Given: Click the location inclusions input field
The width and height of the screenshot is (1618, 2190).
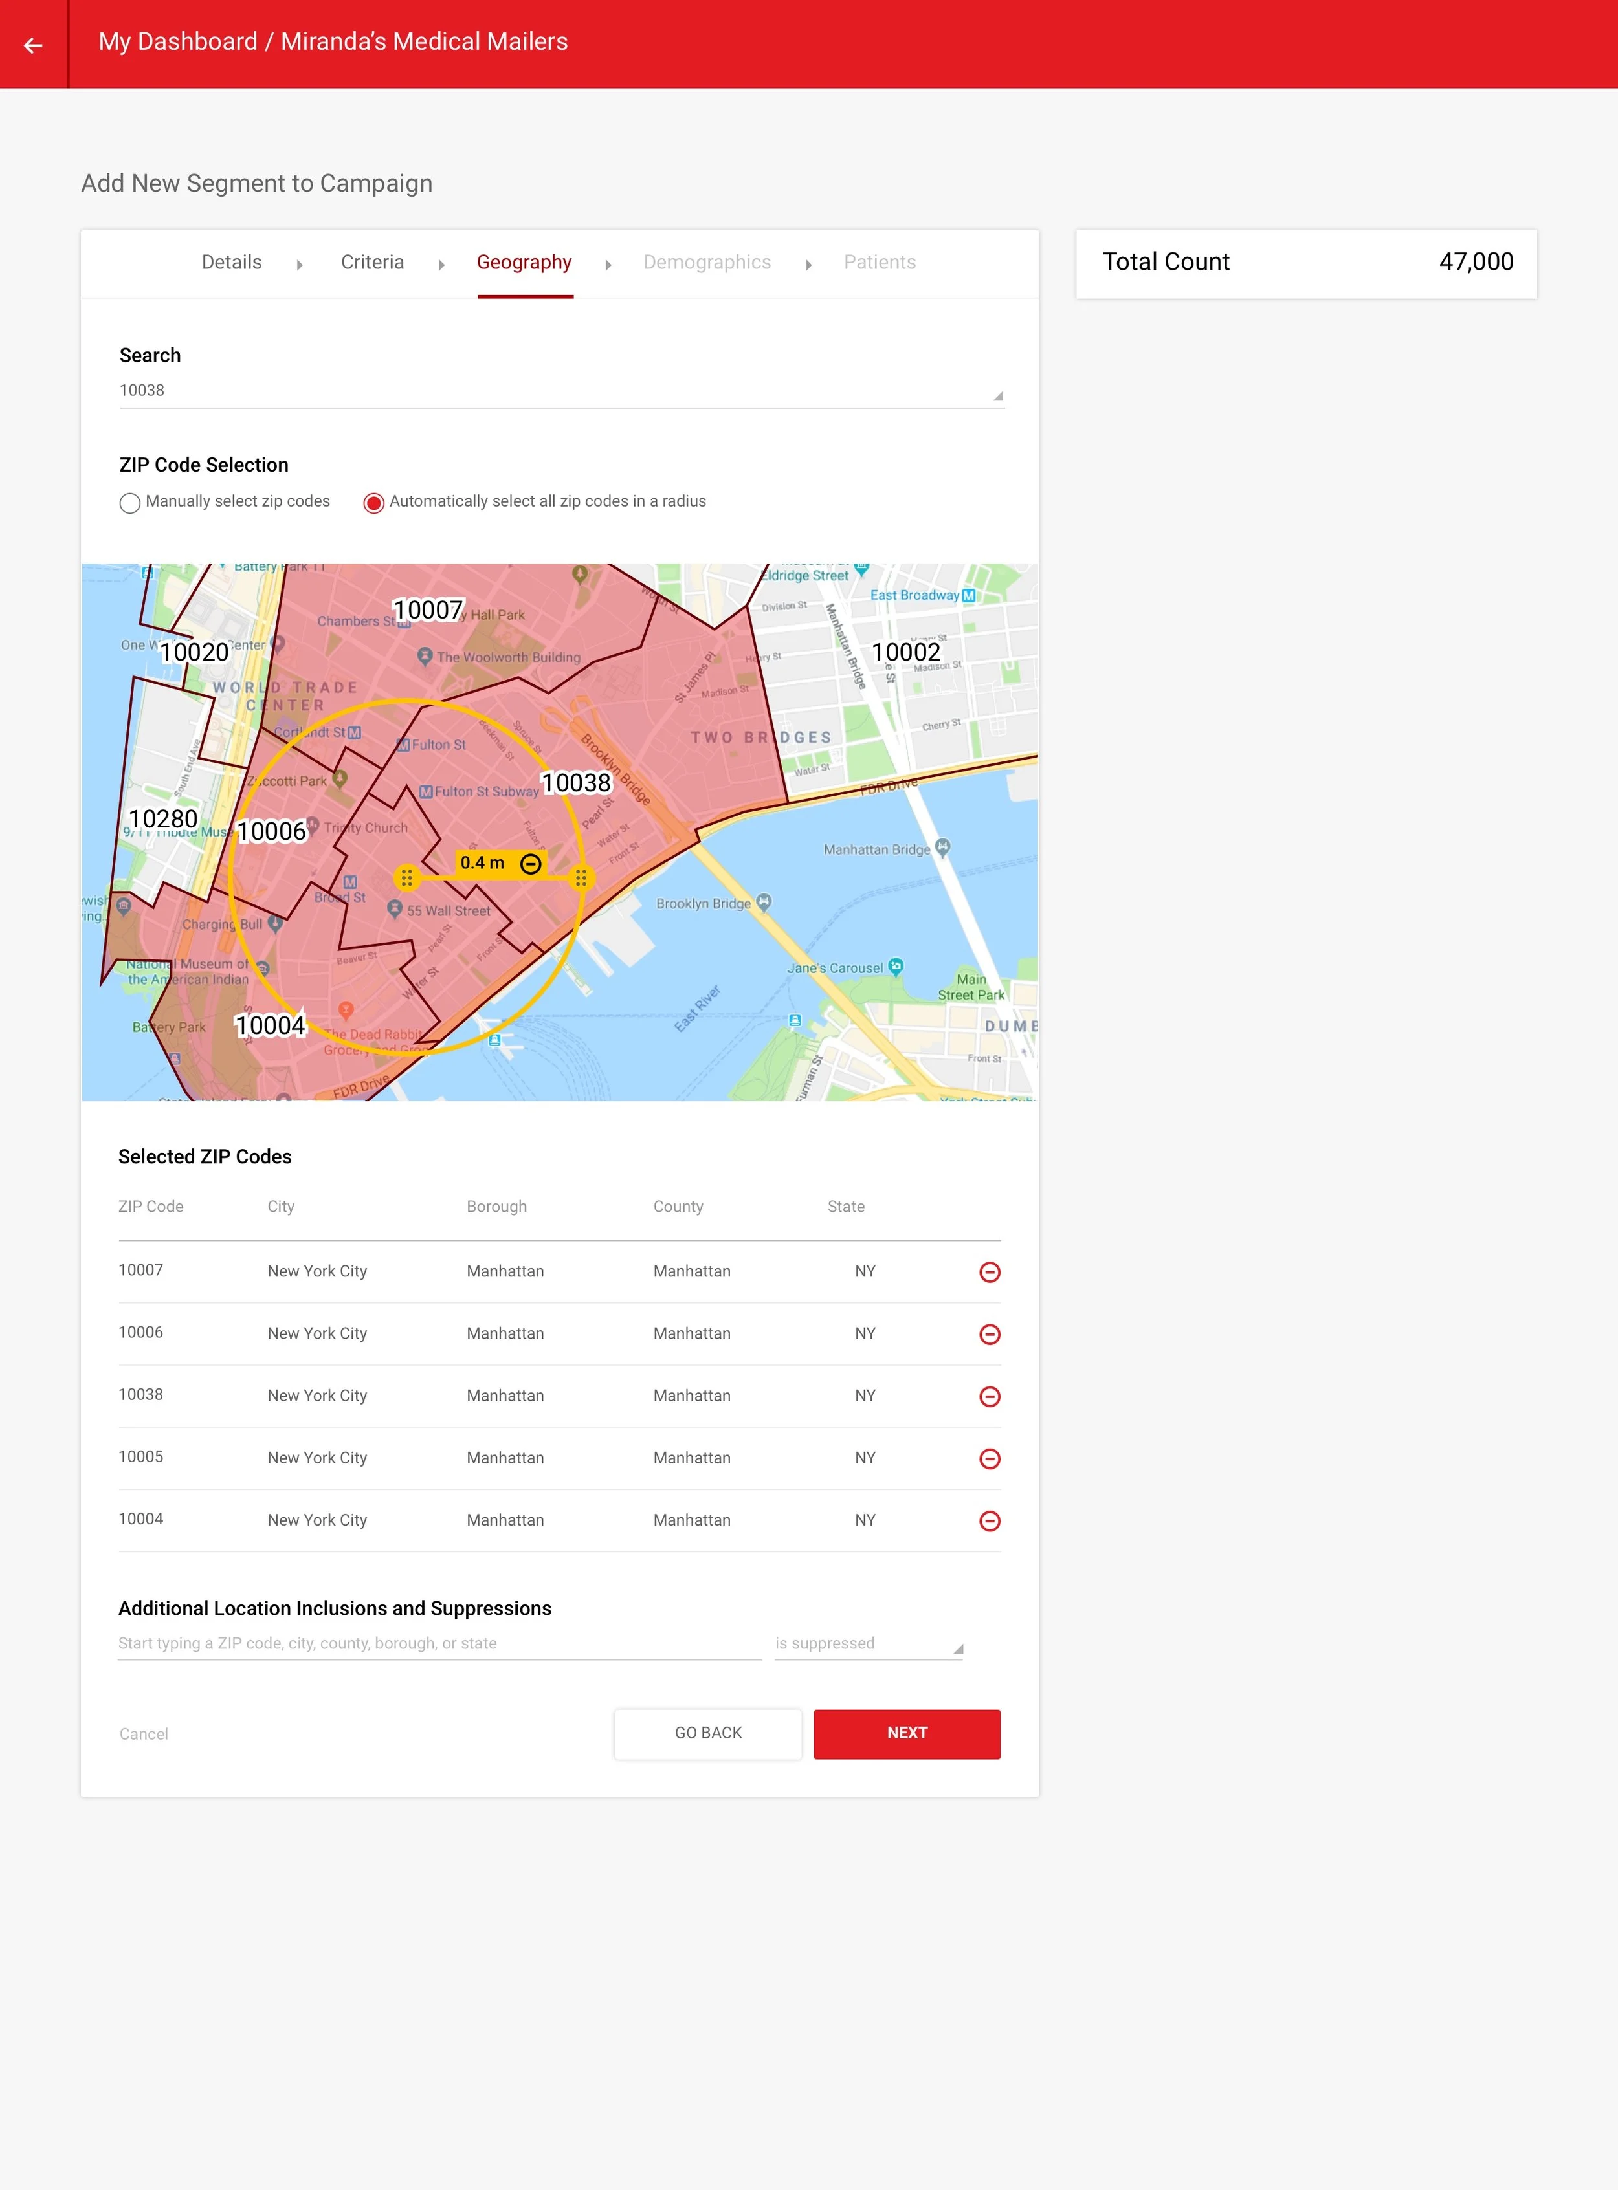Looking at the screenshot, I should tap(439, 1644).
